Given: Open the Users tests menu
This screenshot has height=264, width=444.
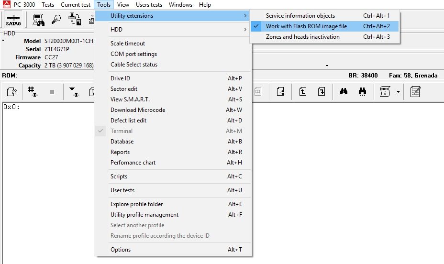Looking at the screenshot, I should tap(149, 5).
